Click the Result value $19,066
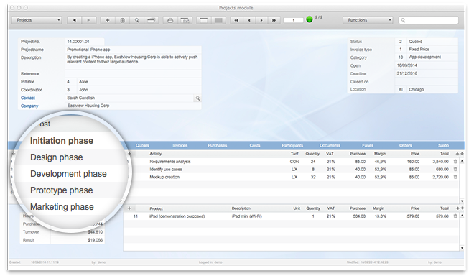This screenshot has height=276, width=474. click(x=96, y=240)
